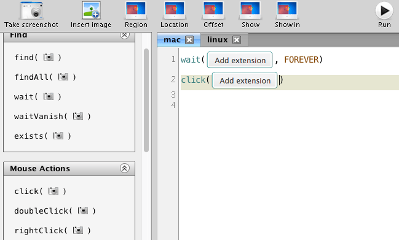Click Add extension image in click line

coord(245,80)
